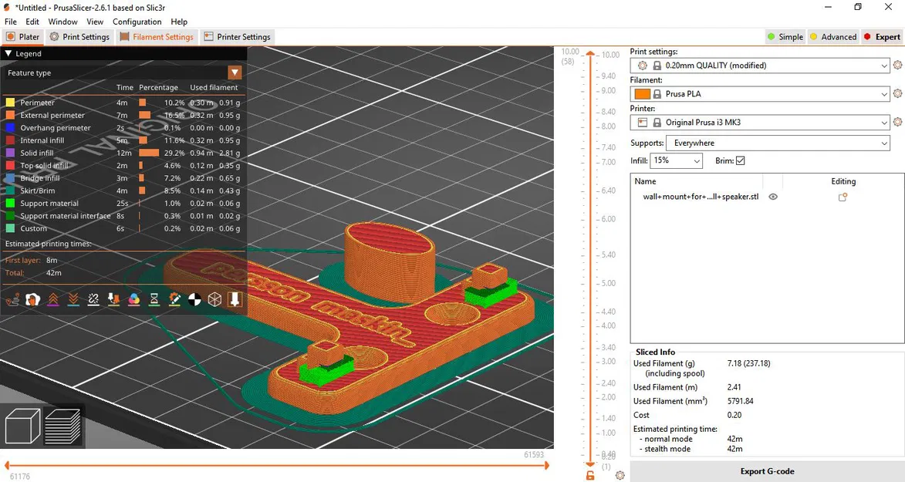This screenshot has height=482, width=905.
Task: Click Used Filament (mm³) value 5791.84
Action: 740,400
